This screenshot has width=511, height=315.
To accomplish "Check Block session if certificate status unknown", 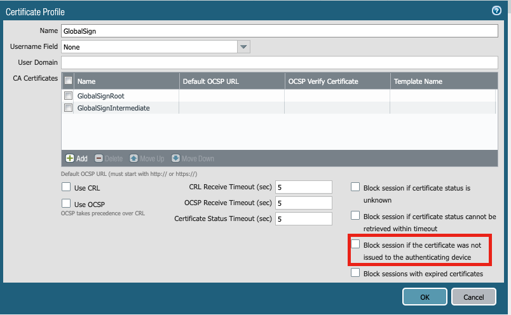I will click(355, 187).
